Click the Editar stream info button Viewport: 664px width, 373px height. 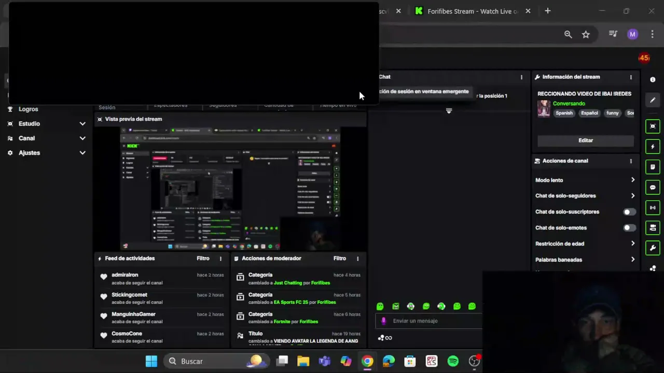[x=586, y=140]
